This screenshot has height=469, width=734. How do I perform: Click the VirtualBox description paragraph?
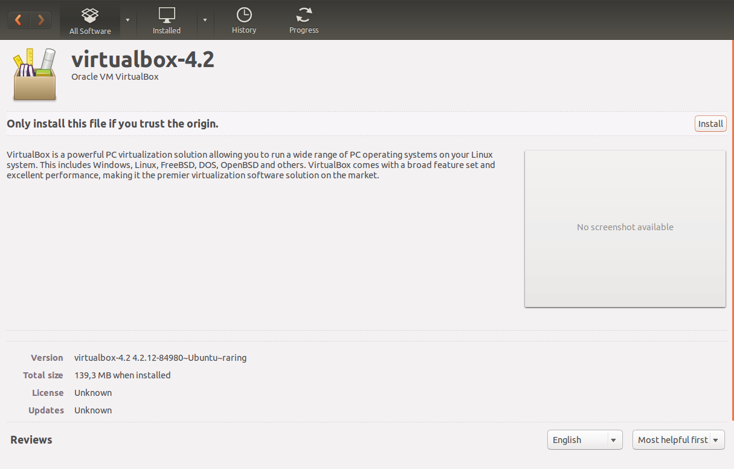(251, 165)
